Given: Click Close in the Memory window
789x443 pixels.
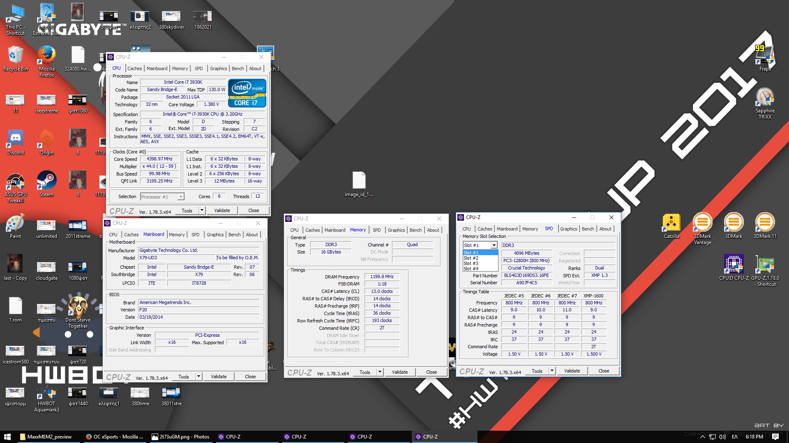Looking at the screenshot, I should (431, 372).
